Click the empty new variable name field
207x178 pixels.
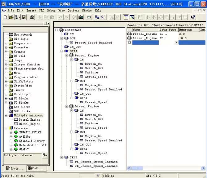tap(146, 42)
